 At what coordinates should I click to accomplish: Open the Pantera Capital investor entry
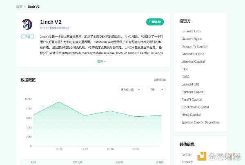click(x=193, y=92)
